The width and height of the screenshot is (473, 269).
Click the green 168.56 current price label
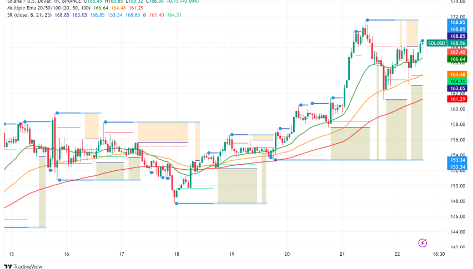tap(457, 43)
